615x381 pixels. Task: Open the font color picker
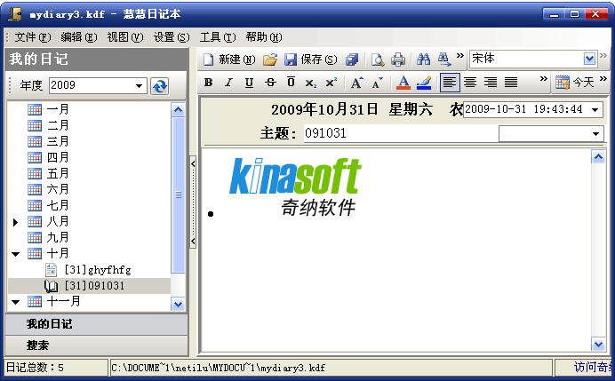point(403,83)
